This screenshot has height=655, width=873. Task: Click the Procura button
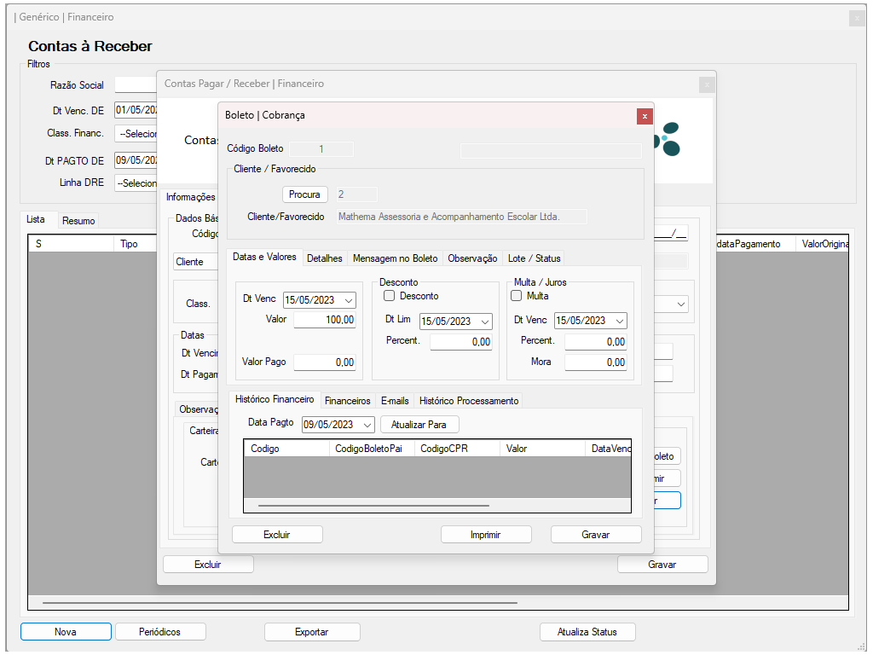304,194
